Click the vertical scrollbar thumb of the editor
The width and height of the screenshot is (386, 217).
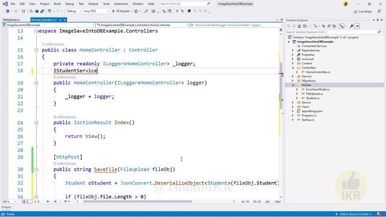(x=281, y=86)
